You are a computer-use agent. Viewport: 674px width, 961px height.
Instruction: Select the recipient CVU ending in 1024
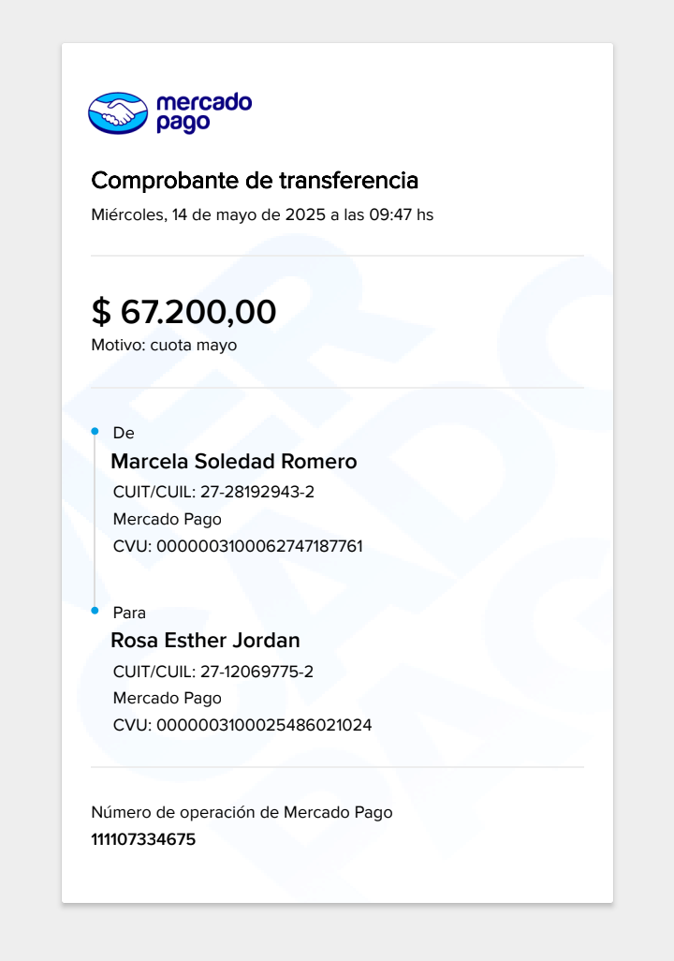tap(242, 725)
